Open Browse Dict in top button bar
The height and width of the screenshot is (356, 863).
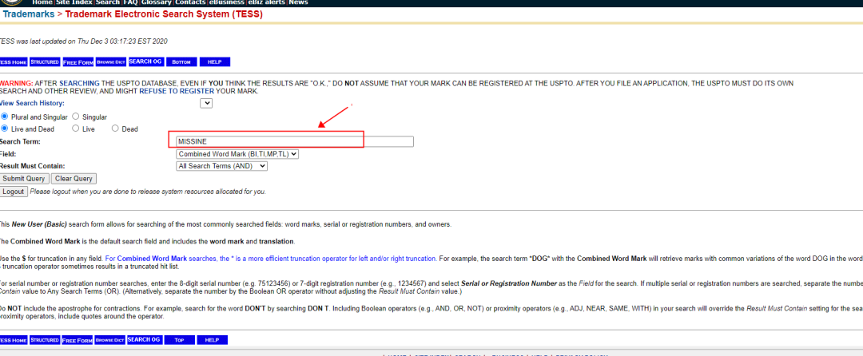(110, 62)
